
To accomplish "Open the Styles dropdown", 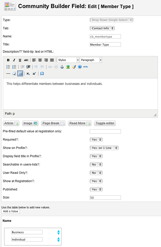I will coord(68,60).
